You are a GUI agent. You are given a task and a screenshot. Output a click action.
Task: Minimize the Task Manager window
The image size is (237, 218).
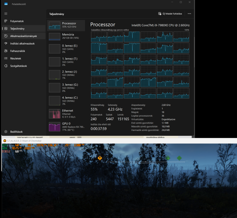172,2
